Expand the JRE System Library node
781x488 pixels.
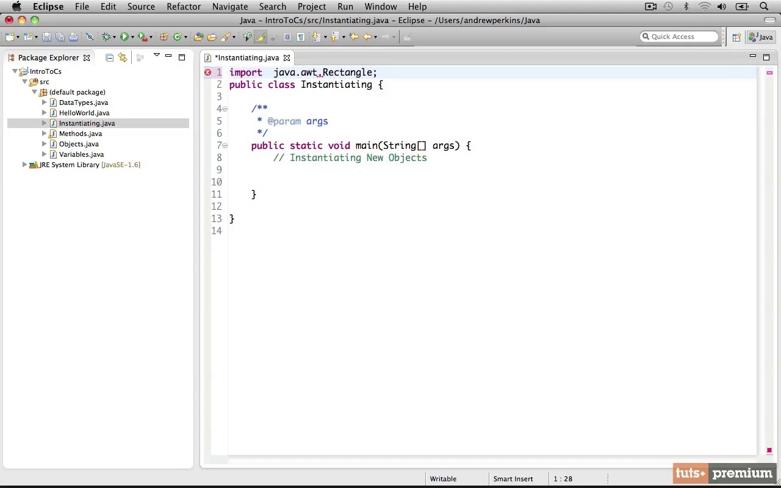(24, 165)
